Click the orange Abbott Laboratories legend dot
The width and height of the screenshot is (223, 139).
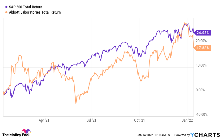point(6,12)
